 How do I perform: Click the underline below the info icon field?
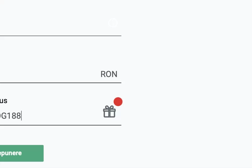pos(60,36)
